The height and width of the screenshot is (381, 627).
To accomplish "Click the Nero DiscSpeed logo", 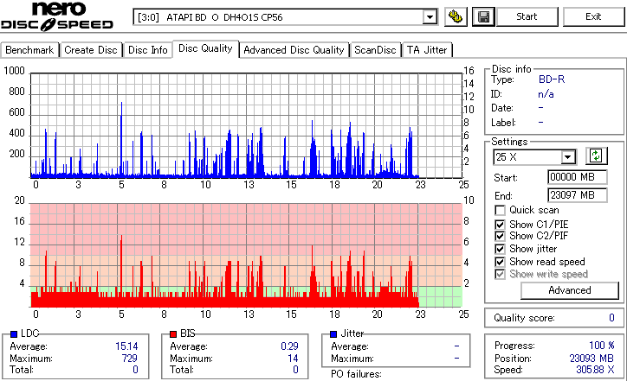I will pyautogui.click(x=57, y=16).
